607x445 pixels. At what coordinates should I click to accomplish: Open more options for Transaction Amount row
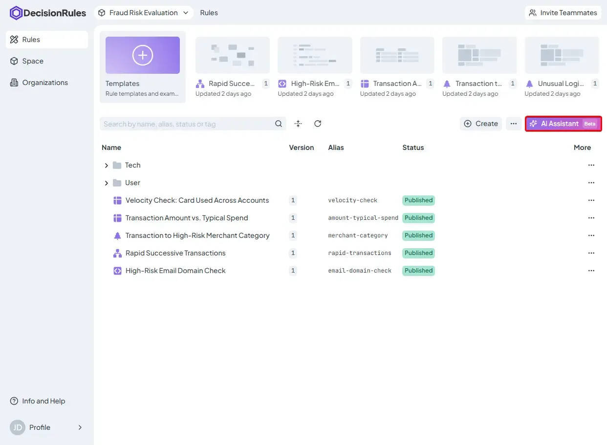coord(591,218)
